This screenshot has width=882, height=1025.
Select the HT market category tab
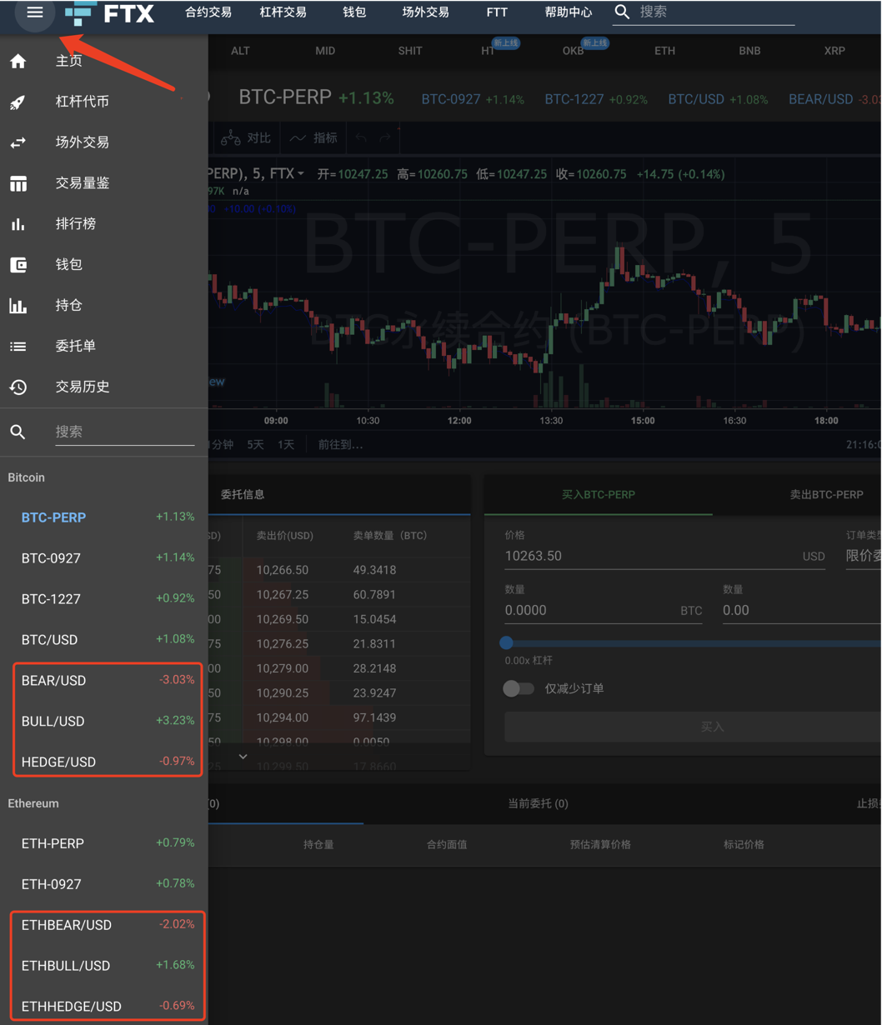coord(488,51)
